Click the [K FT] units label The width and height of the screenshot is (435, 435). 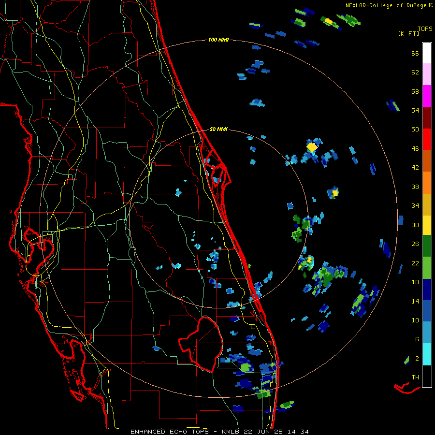coord(408,33)
